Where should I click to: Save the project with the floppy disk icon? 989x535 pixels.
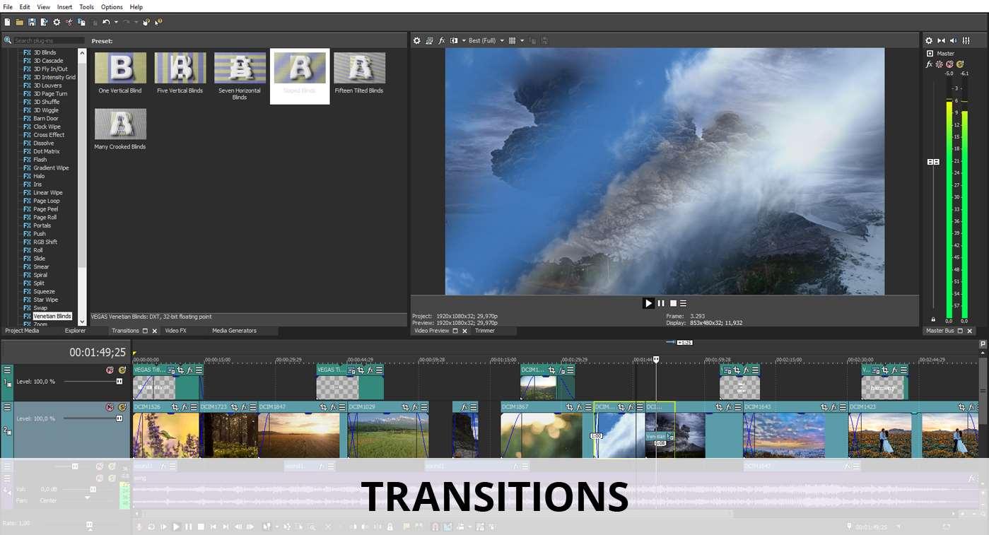coord(32,22)
